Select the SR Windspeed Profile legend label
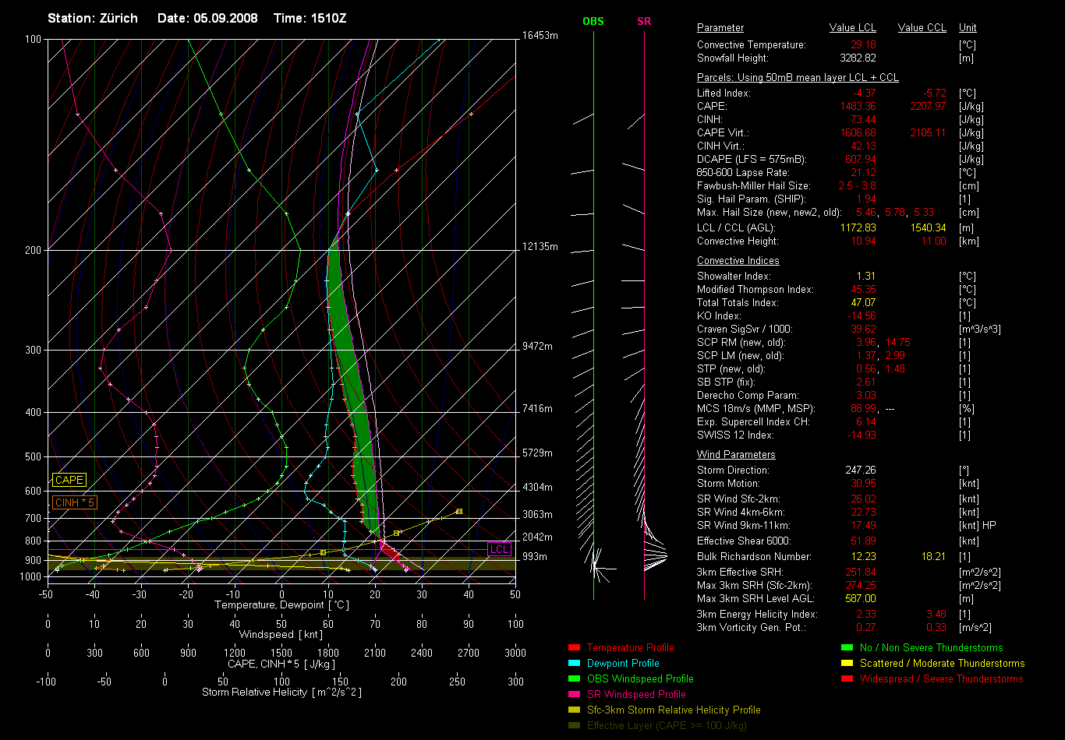Viewport: 1065px width, 740px height. coord(636,694)
